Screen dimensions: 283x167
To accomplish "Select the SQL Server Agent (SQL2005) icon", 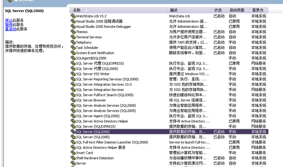I will coord(73,116).
